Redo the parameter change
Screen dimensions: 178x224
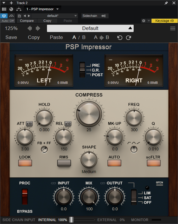[129, 38]
